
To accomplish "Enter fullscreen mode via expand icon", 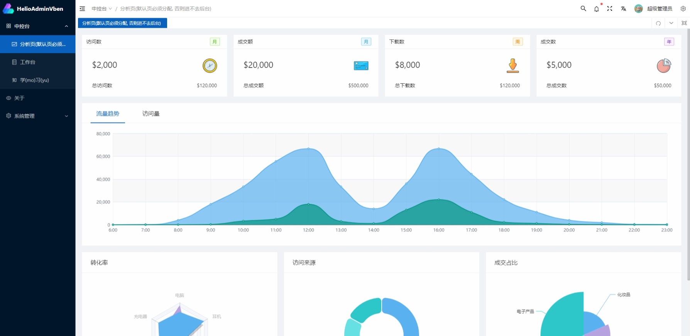I will [610, 8].
